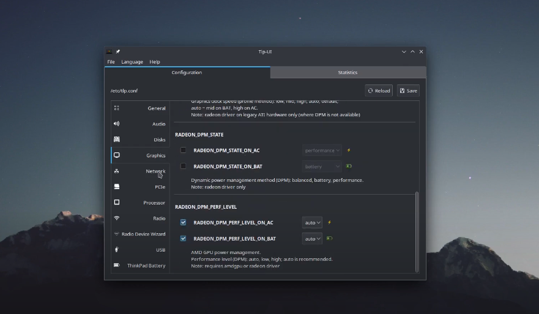The image size is (539, 314).
Task: Select the Disks icon in sidebar
Action: click(116, 140)
